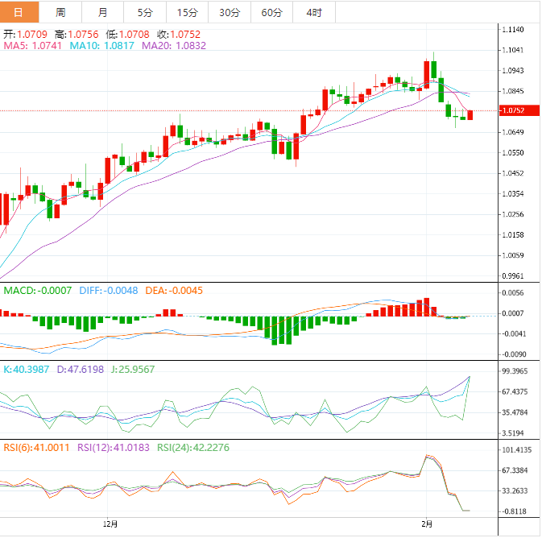Select the 30分 interval tab

click(230, 12)
